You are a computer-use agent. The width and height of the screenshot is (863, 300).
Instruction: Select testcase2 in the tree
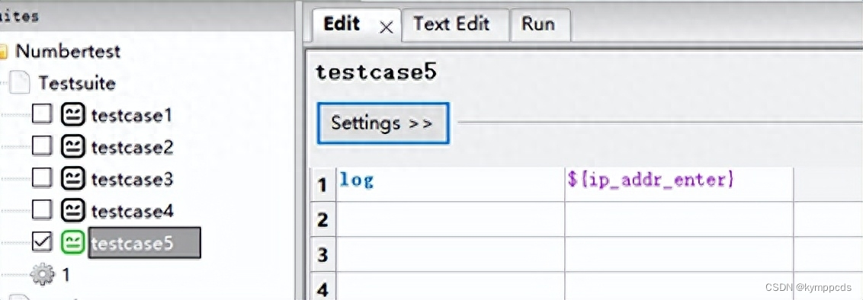click(132, 147)
